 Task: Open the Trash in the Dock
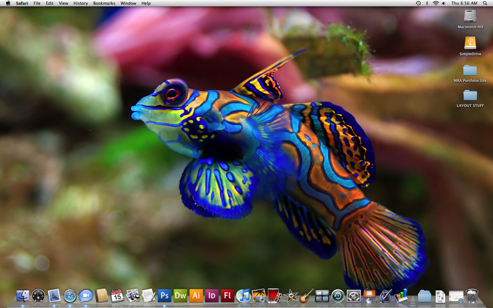[471, 296]
